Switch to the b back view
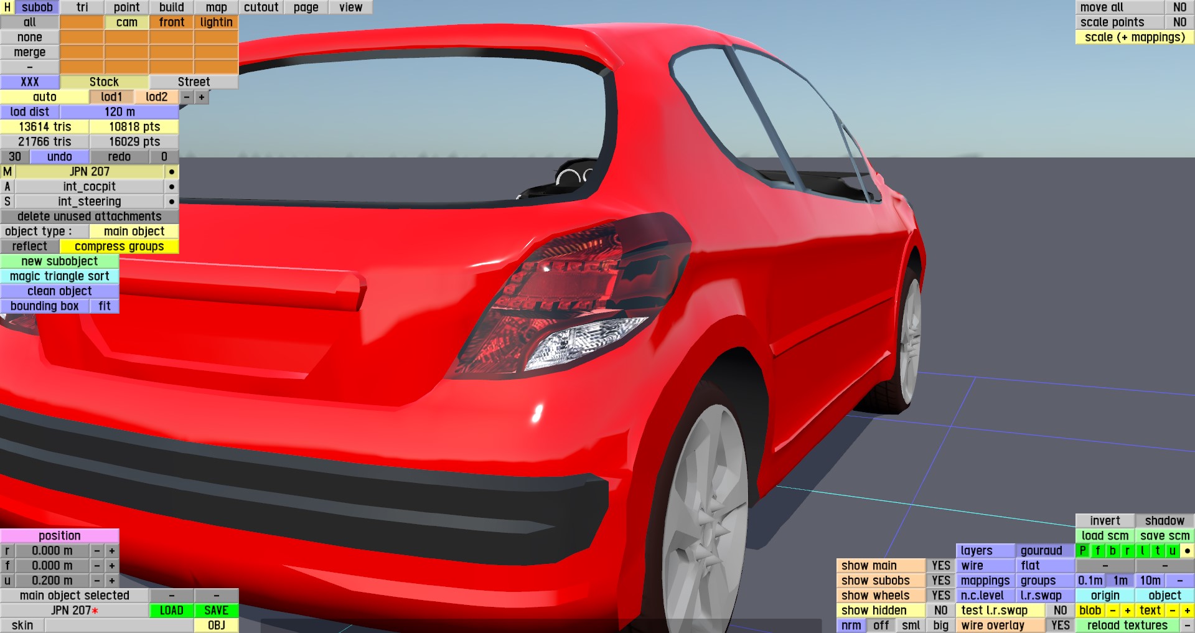 [1112, 551]
